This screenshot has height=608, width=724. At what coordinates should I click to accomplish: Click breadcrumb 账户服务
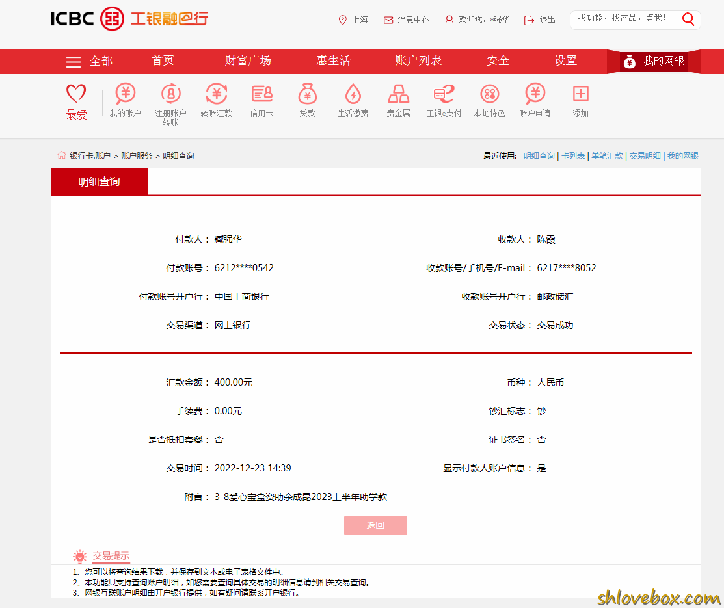pyautogui.click(x=137, y=156)
